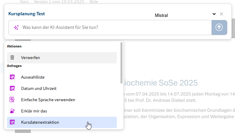
Task: Click the icon beside Datum und Uhrzeit
Action: 12,89
